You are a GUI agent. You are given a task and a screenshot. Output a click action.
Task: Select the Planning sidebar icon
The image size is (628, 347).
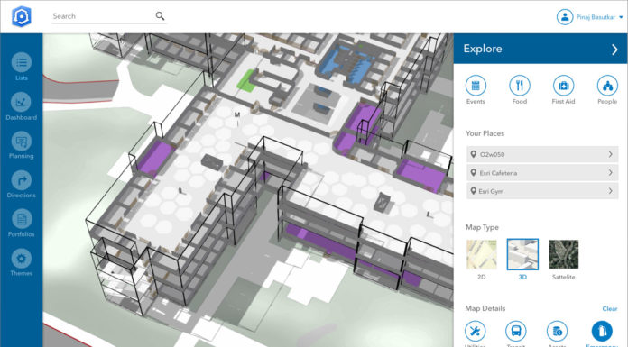22,141
